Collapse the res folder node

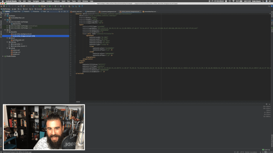[x=5, y=30]
